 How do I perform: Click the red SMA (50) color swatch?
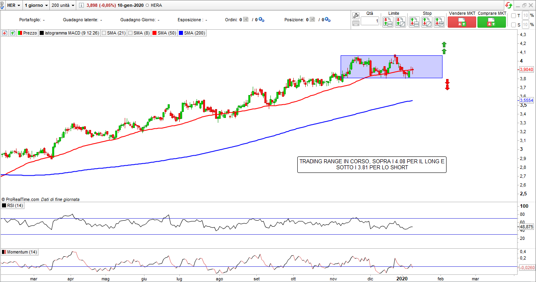tap(154, 33)
